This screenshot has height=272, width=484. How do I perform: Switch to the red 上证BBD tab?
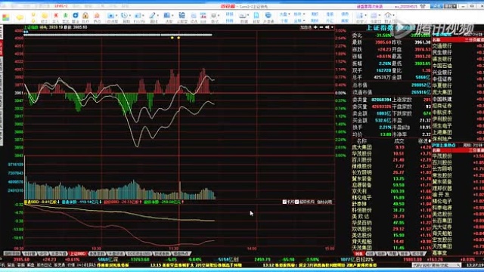pos(78,254)
